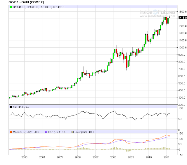Click the 300.0 price axis label
The image size is (187, 165).
(182, 97)
